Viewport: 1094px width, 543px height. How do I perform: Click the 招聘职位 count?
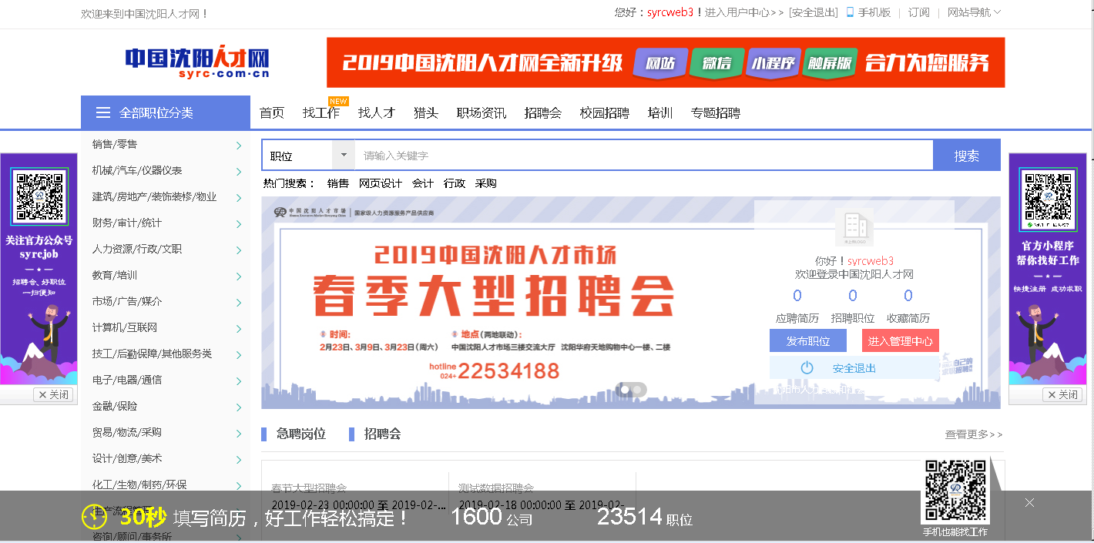(x=853, y=296)
